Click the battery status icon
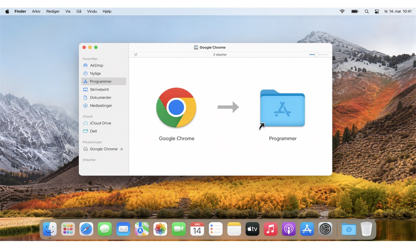Screen dimensions: 416x249 pyautogui.click(x=355, y=11)
